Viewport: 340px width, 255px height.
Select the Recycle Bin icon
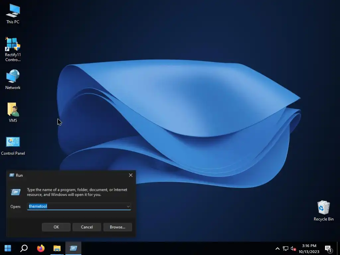[x=323, y=211]
